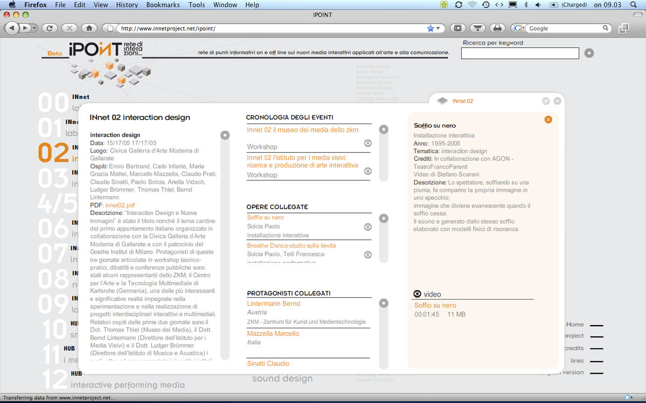Select section 02 in the number list
This screenshot has height=403, width=646.
[x=53, y=153]
